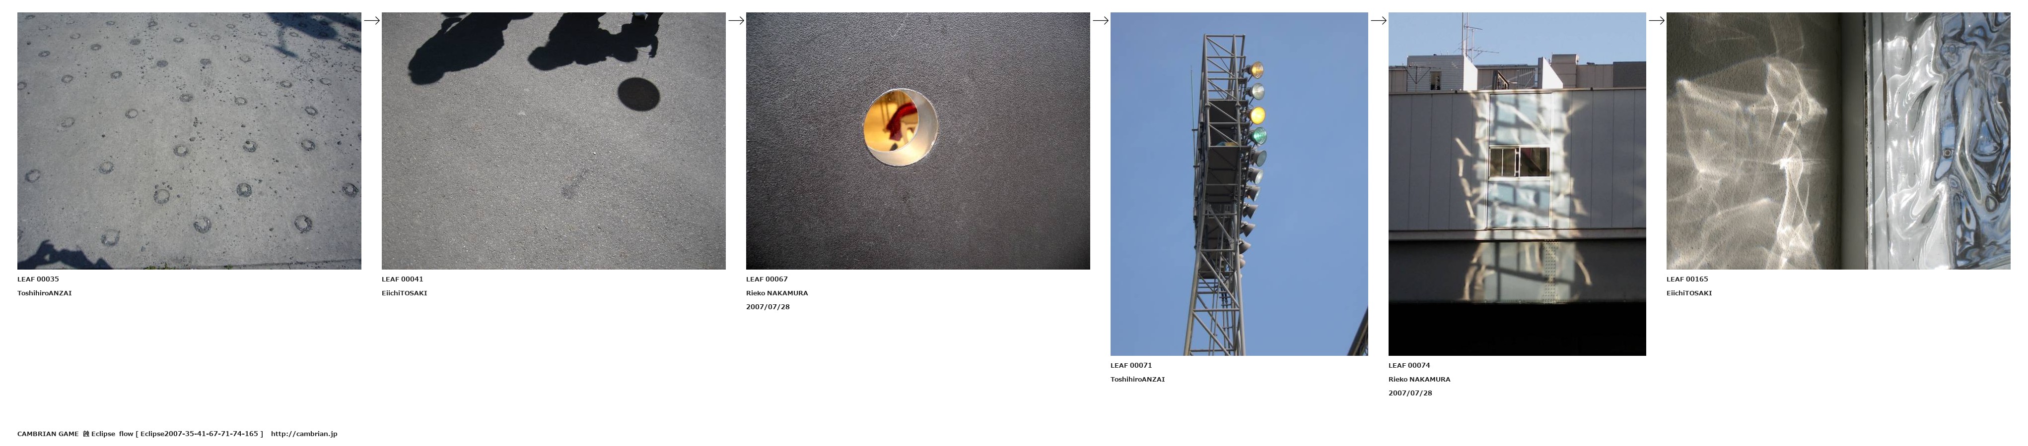Open the http://cambrian.jp link
The width and height of the screenshot is (2028, 446).
[304, 434]
